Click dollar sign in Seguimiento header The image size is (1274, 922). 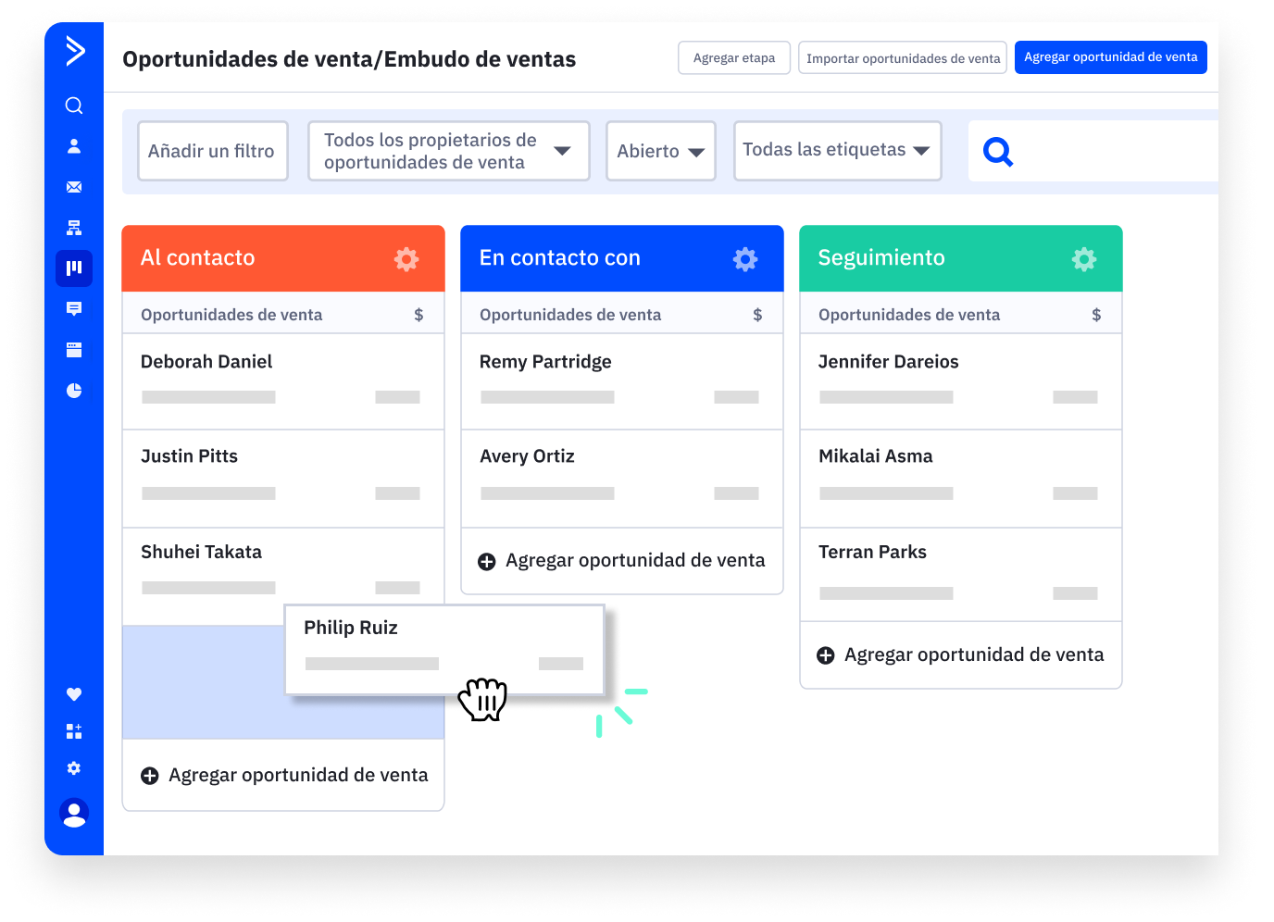click(1096, 315)
